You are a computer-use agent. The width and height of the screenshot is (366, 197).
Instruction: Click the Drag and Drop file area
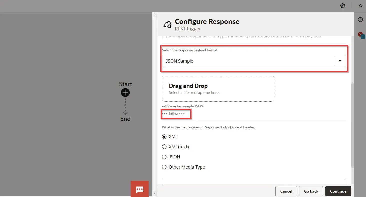(218, 89)
